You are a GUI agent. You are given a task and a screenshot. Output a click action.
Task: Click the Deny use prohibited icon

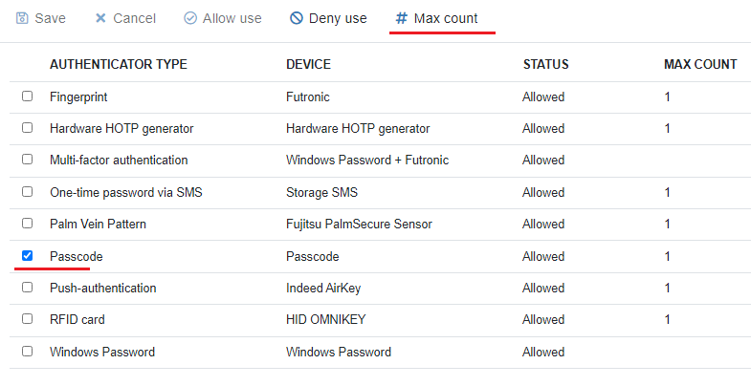pos(297,18)
